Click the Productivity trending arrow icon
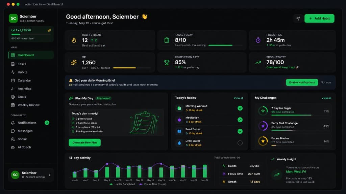 258,62
